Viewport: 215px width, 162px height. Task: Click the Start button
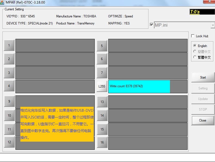tap(203, 77)
